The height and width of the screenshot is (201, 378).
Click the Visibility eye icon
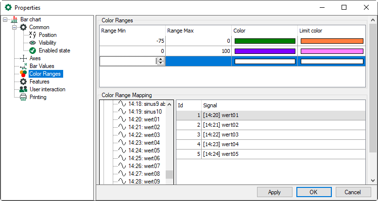pos(33,43)
